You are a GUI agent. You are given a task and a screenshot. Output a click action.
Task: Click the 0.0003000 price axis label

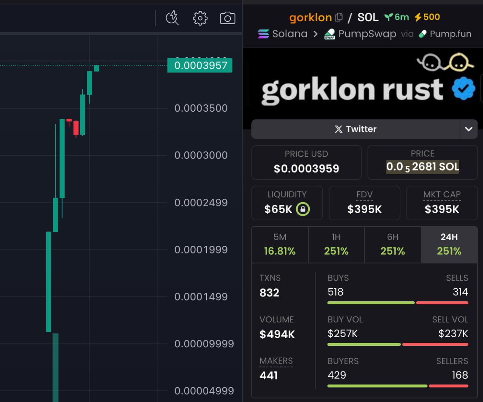click(x=201, y=155)
